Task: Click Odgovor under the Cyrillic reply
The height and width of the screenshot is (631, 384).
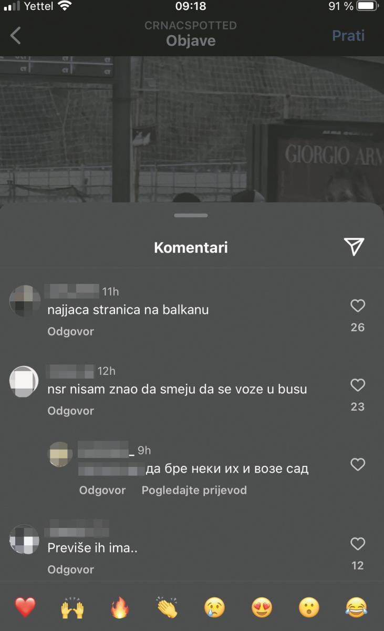Action: pyautogui.click(x=102, y=490)
